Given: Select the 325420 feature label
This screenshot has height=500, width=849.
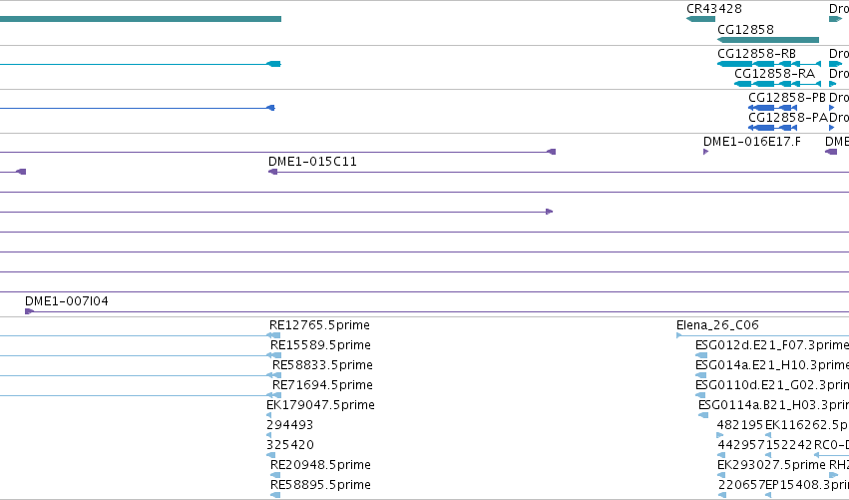Looking at the screenshot, I should [x=289, y=445].
